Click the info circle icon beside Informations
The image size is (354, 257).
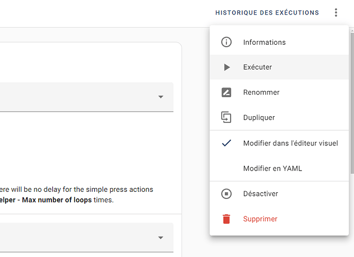[226, 42]
